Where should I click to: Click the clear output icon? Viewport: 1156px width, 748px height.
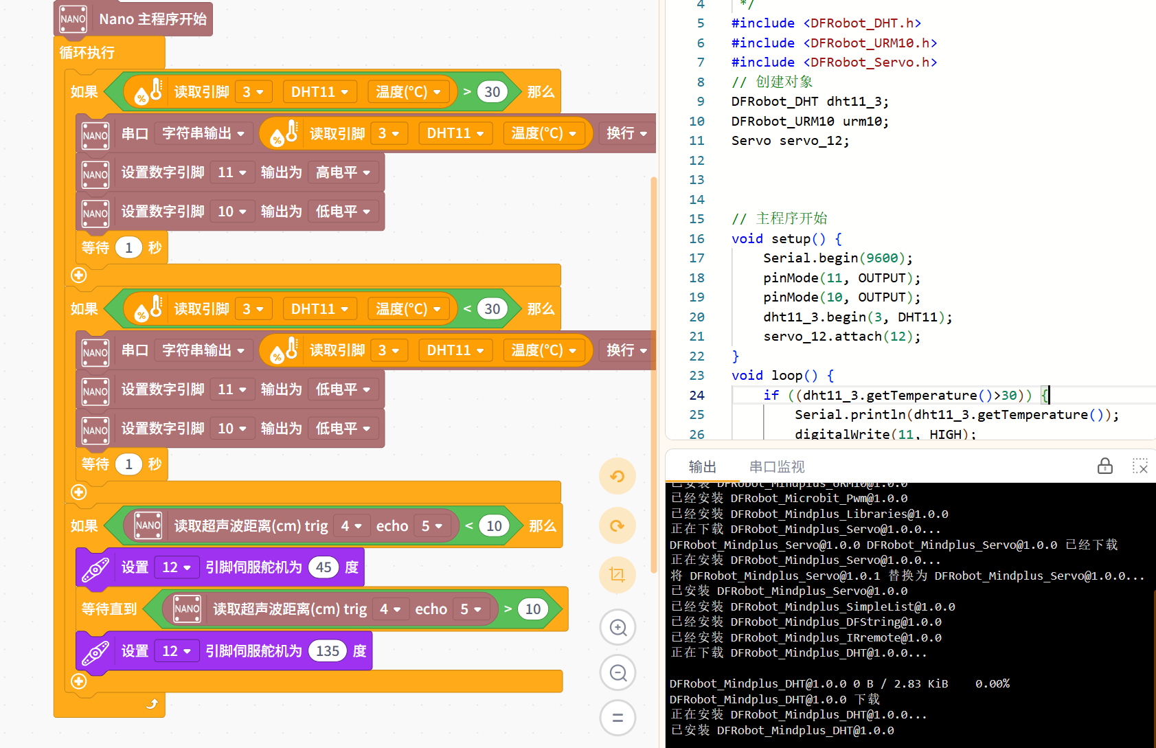click(x=1140, y=466)
